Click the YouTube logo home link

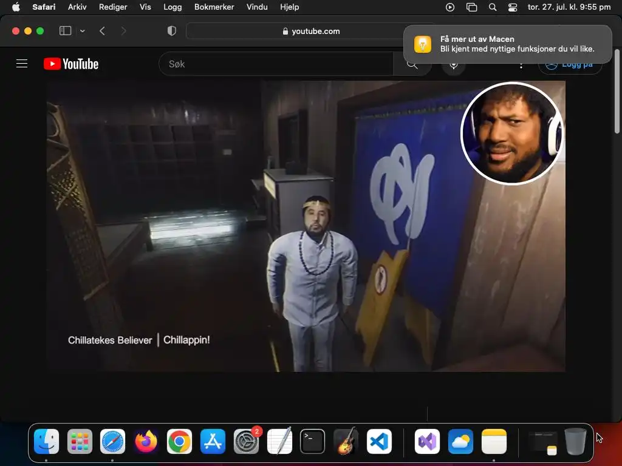coord(71,64)
